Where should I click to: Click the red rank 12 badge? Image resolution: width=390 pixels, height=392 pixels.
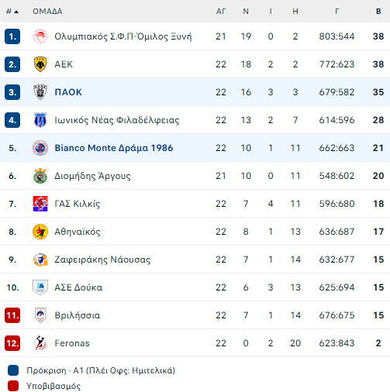[12, 343]
